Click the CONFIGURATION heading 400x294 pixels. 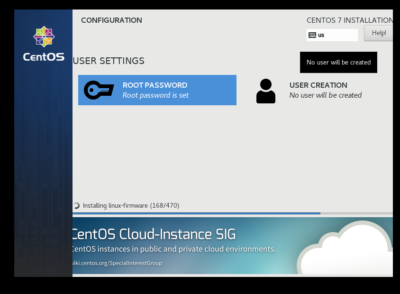(111, 20)
